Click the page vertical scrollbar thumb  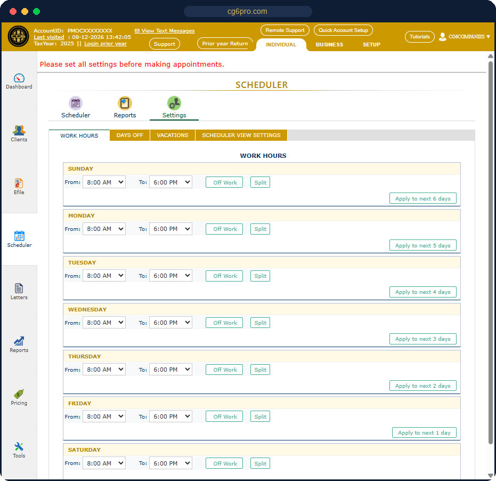(x=490, y=252)
